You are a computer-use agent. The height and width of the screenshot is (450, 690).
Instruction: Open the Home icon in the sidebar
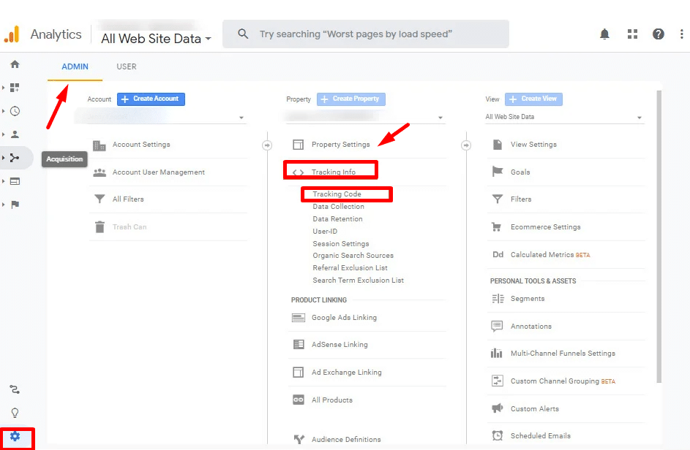click(15, 64)
